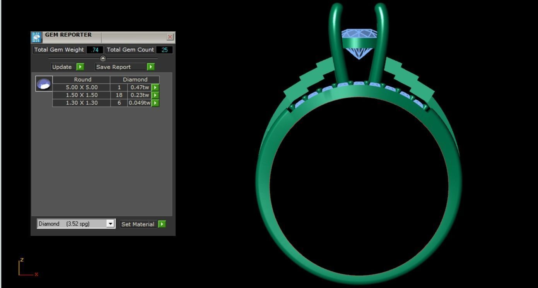Click the Diamond column header
This screenshot has width=538, height=288.
pyautogui.click(x=135, y=80)
